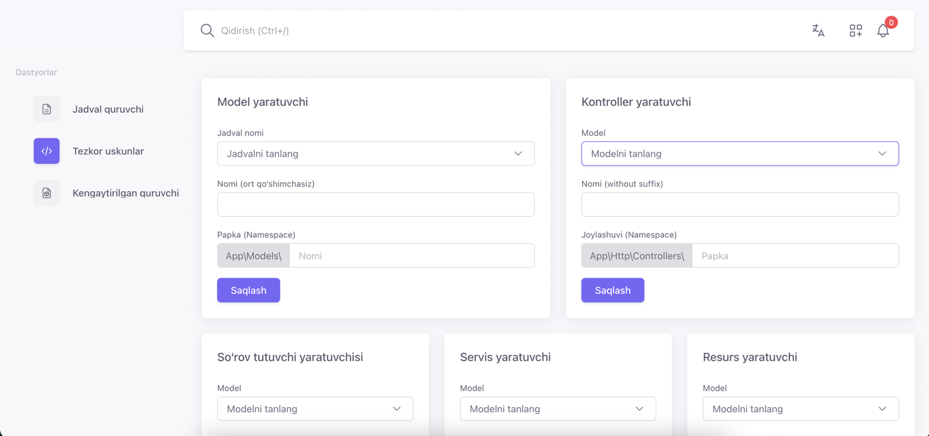Viewport: 929px width, 436px height.
Task: Open the language translation switcher icon
Action: pyautogui.click(x=818, y=30)
